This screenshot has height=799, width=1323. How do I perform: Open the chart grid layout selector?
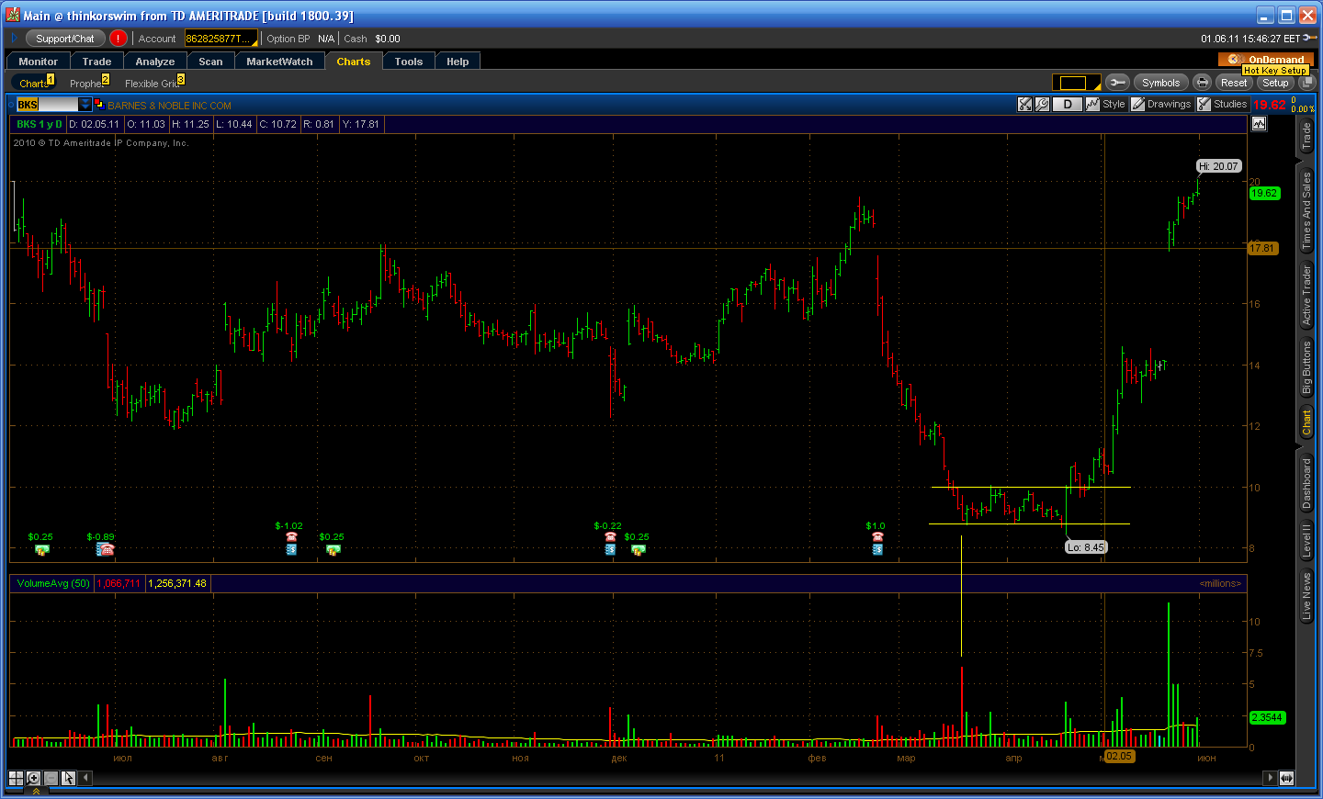coord(1076,83)
